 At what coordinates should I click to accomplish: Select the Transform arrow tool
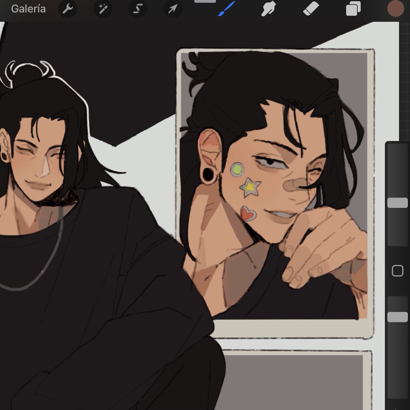point(173,9)
